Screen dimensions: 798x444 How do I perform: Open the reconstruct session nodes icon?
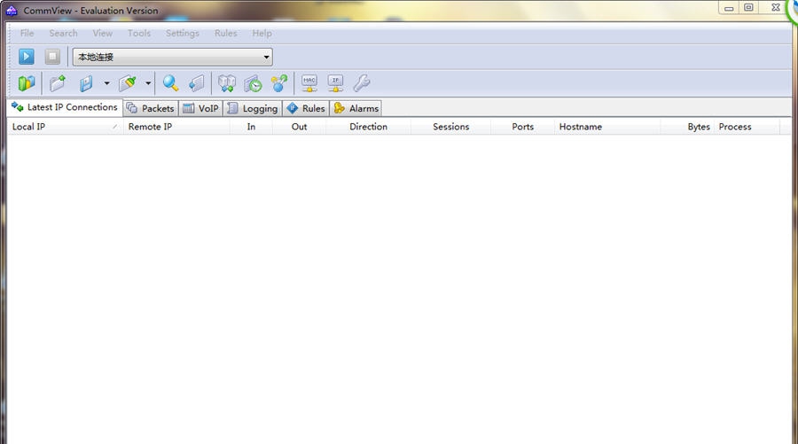279,83
